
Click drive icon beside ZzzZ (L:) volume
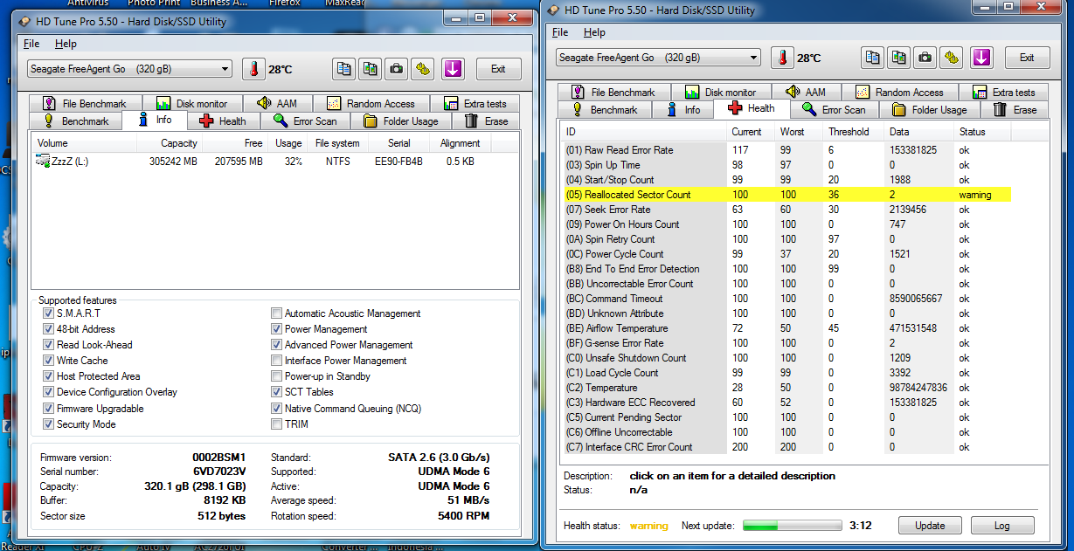click(42, 161)
